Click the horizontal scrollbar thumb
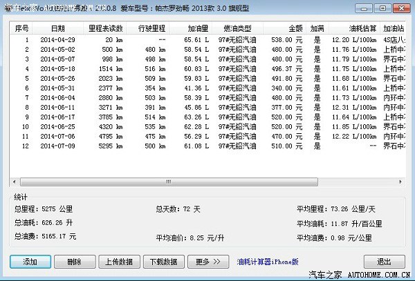Viewport: 415px width, 281px height. [x=166, y=182]
